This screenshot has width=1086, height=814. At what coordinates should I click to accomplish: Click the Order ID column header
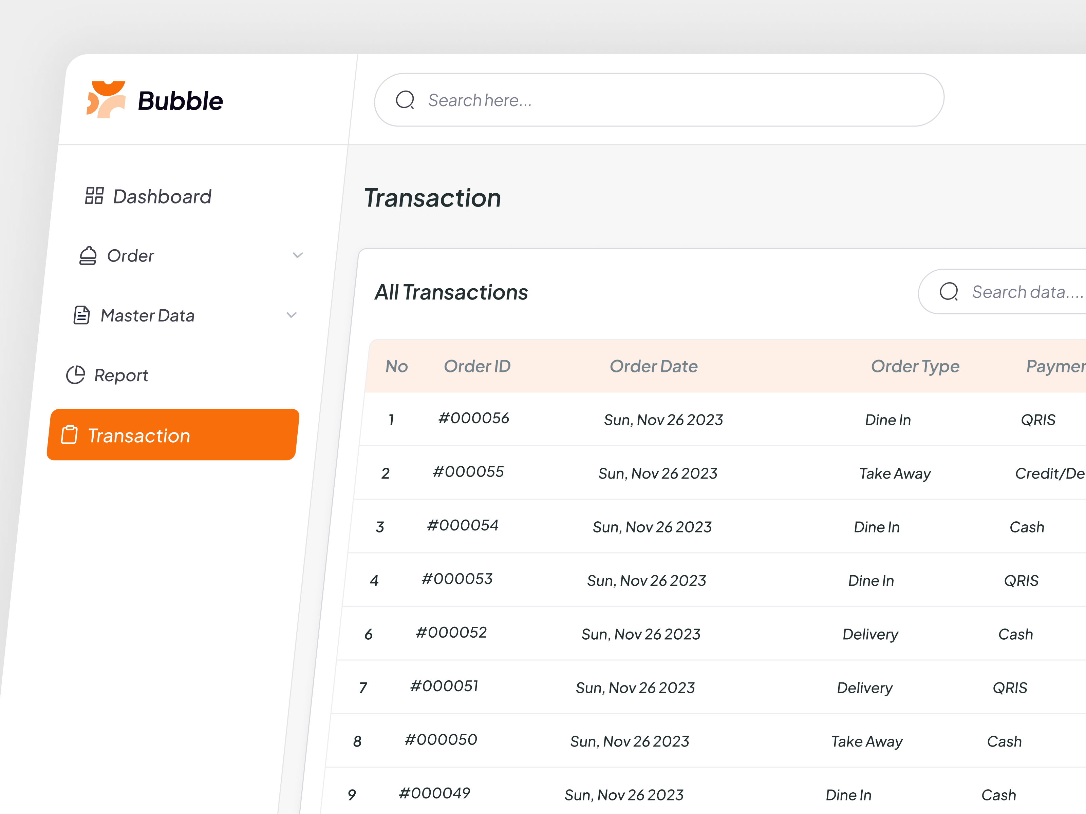coord(477,366)
